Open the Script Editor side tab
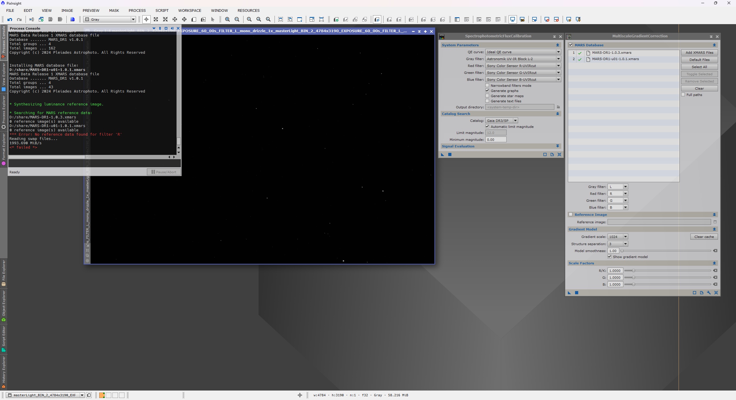 pyautogui.click(x=3, y=339)
